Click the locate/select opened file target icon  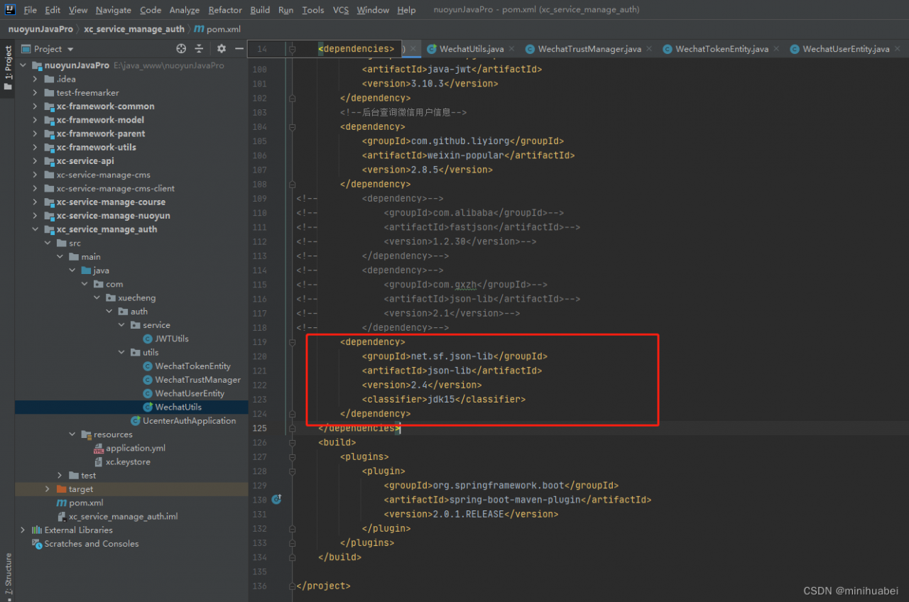tap(181, 49)
